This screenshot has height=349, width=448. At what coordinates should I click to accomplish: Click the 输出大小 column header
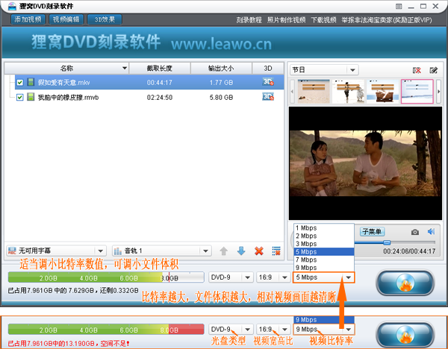[221, 68]
